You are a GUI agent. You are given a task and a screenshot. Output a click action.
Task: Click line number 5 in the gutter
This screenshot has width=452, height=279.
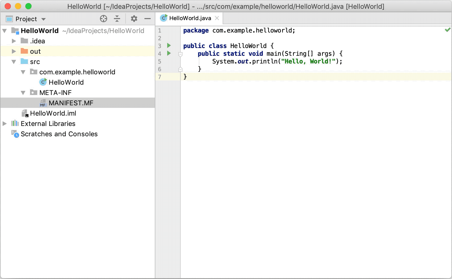coord(159,61)
